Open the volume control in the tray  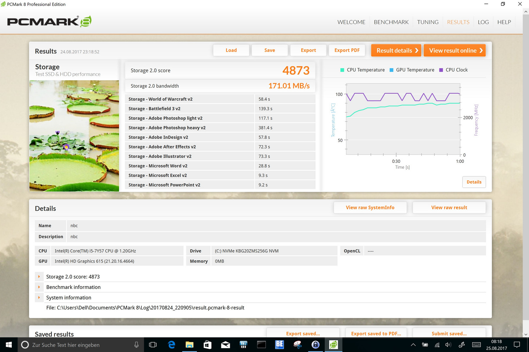(x=448, y=345)
